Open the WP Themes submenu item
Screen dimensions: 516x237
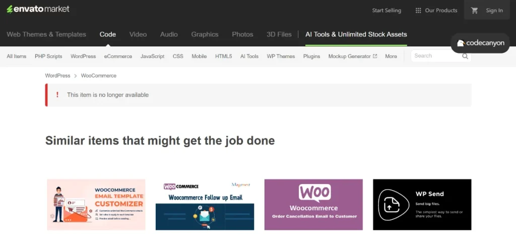pyautogui.click(x=281, y=56)
